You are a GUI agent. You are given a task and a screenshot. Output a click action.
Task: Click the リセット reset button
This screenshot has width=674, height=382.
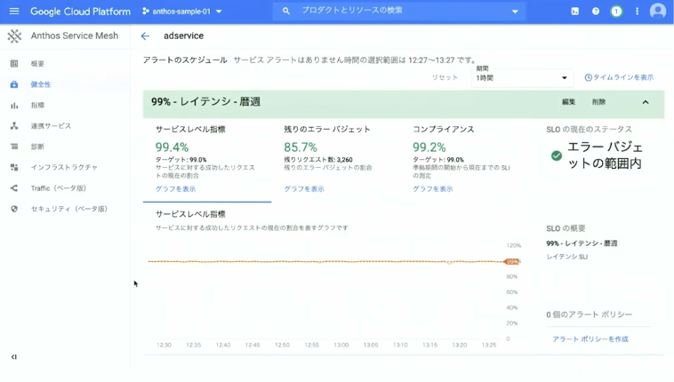click(445, 77)
